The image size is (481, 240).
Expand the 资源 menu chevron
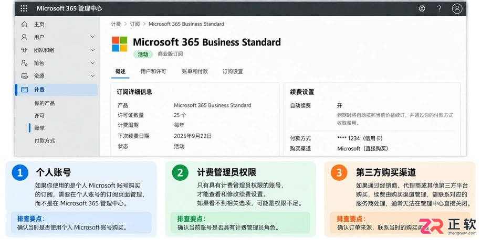coord(92,75)
